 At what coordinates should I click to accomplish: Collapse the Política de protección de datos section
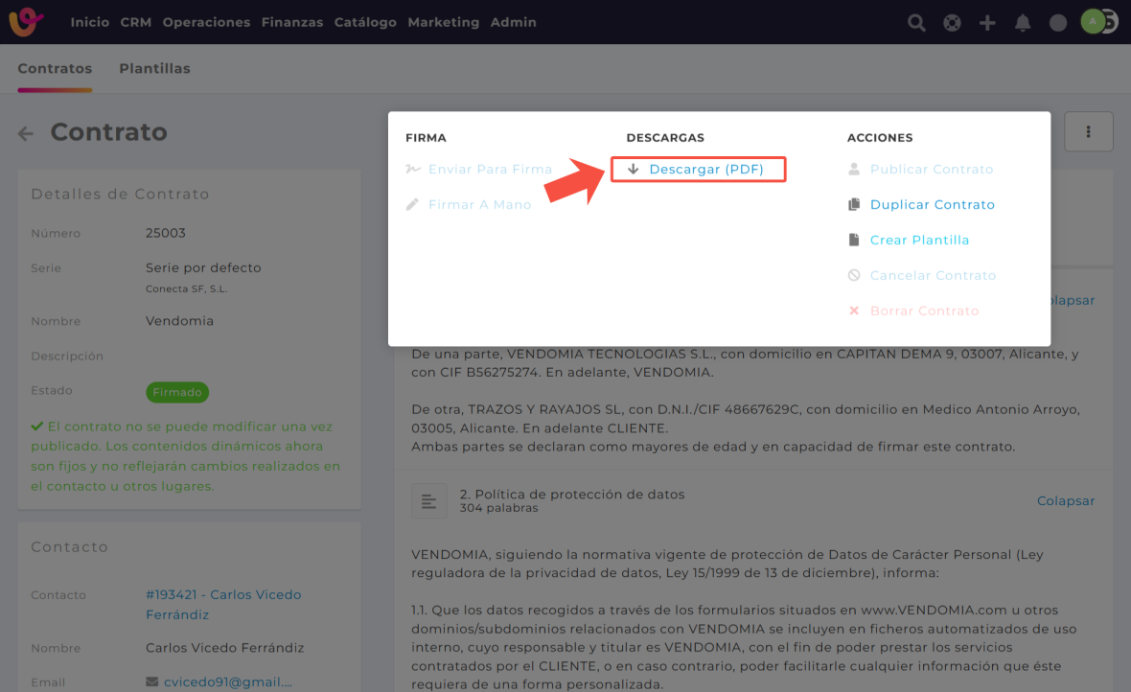tap(1065, 501)
